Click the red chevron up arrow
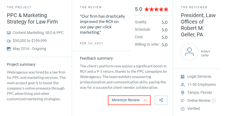226x116 pixels. coord(145,100)
